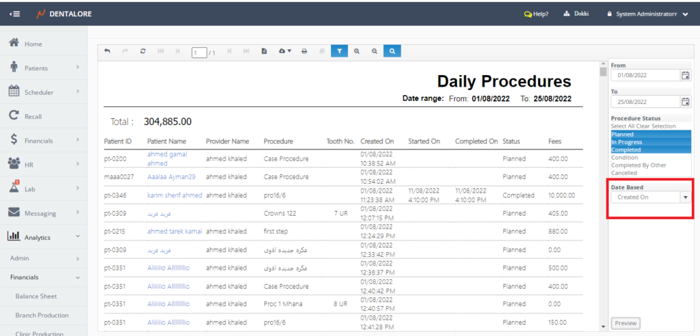Toggle the filter parameters funnel icon
700x336 pixels.
pos(339,51)
